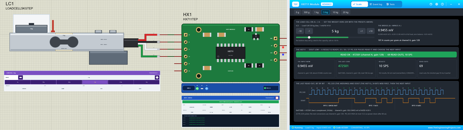The height and width of the screenshot is (130, 463).
Task: Select 2.5 kg on the purple load cell panel
Action: [121, 82]
